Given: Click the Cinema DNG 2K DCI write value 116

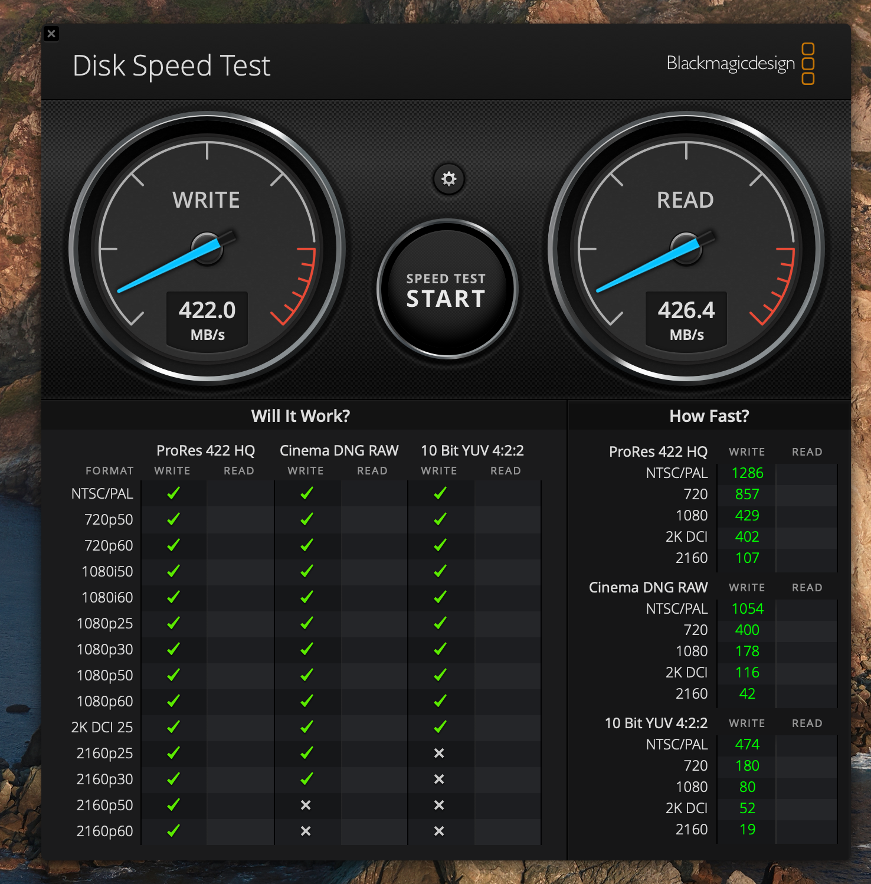Looking at the screenshot, I should [747, 673].
